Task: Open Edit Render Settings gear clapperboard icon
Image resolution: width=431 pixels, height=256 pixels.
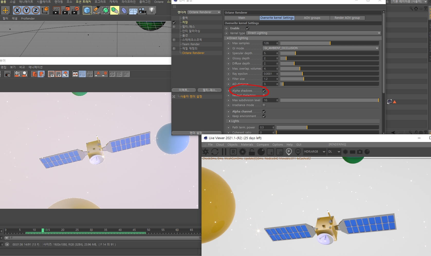Action: click(x=75, y=10)
